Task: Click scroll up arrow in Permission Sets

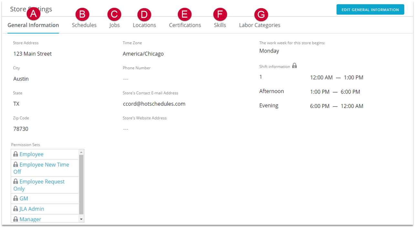Action: tap(81, 152)
